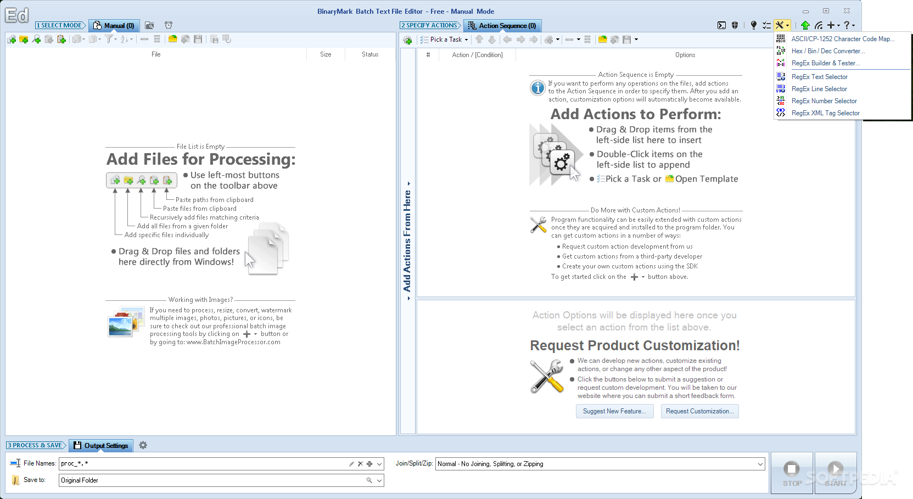Click green up-arrow upgrade icon
The width and height of the screenshot is (913, 499).
pyautogui.click(x=805, y=25)
